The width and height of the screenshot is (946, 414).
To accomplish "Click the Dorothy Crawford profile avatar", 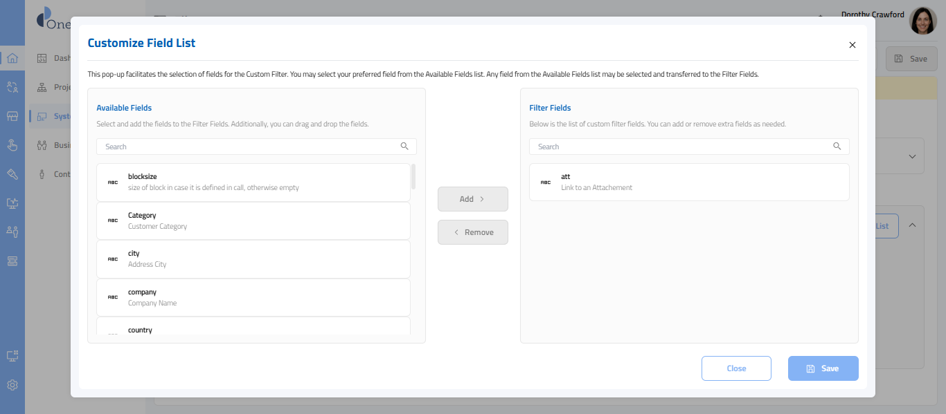I will pos(922,21).
